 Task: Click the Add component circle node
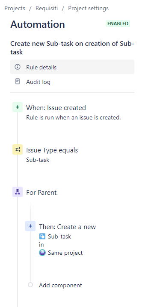click(x=30, y=285)
